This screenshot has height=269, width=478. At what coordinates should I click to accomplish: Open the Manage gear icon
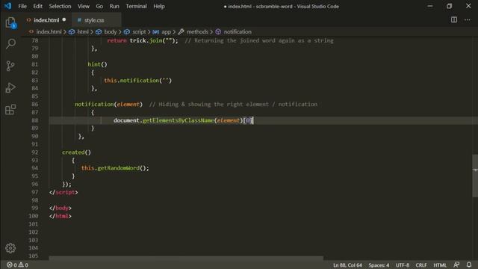pyautogui.click(x=10, y=248)
